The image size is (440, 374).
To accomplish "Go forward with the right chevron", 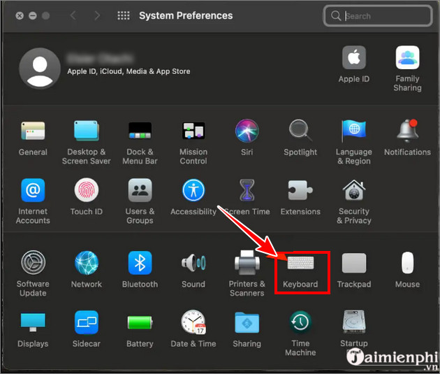I will (97, 15).
